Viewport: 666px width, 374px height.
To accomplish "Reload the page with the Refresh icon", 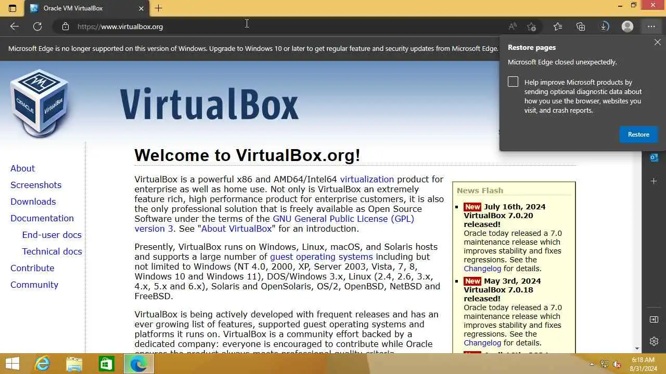I will tap(37, 26).
